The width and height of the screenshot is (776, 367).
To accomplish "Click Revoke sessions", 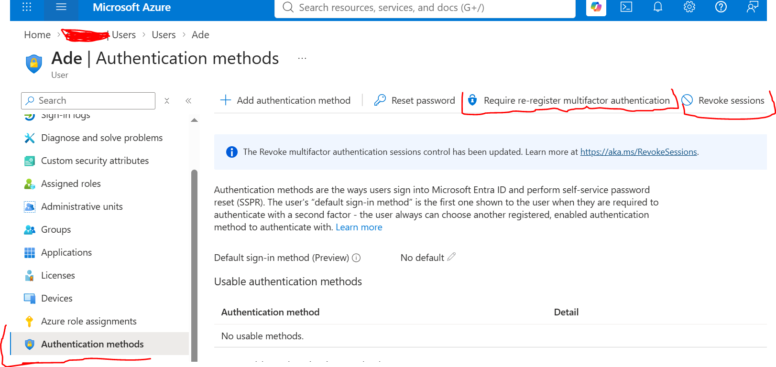I will coord(723,100).
